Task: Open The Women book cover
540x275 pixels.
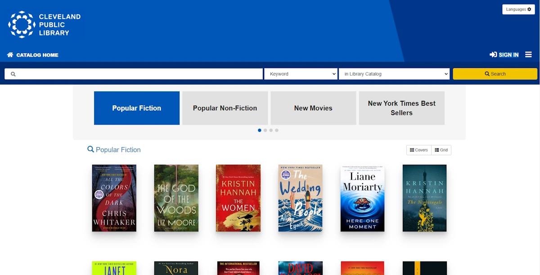Action: tap(238, 198)
